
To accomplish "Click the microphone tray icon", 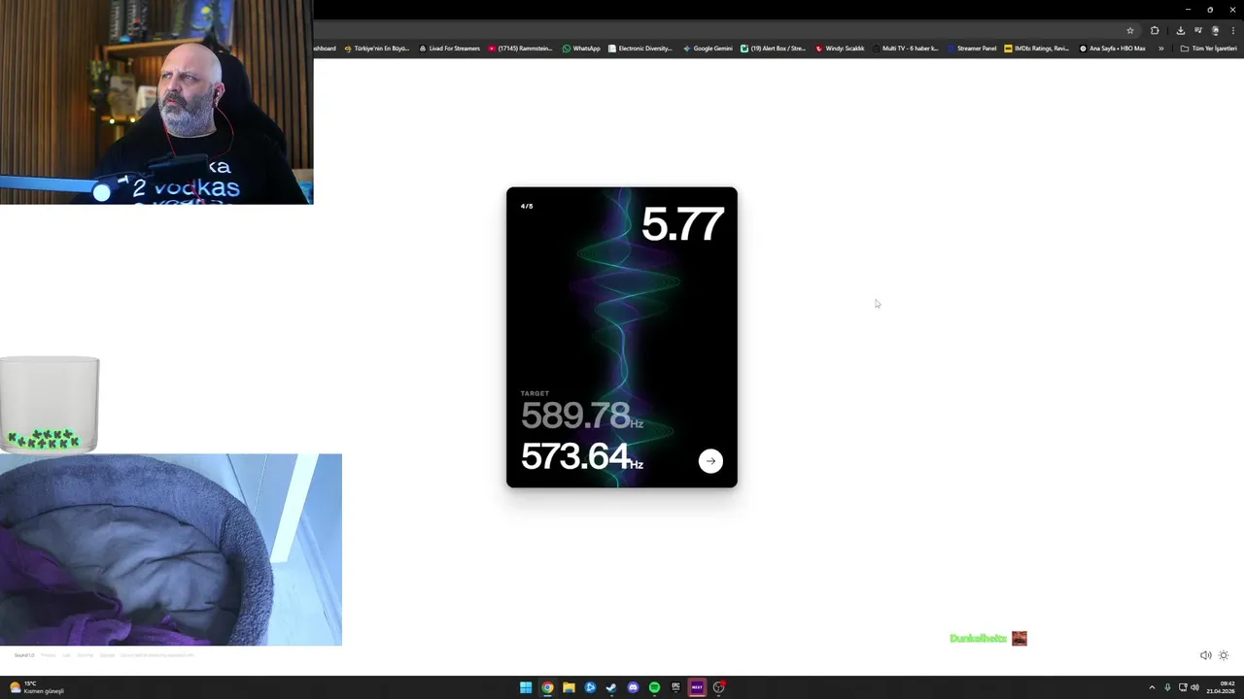I will click(x=1167, y=687).
